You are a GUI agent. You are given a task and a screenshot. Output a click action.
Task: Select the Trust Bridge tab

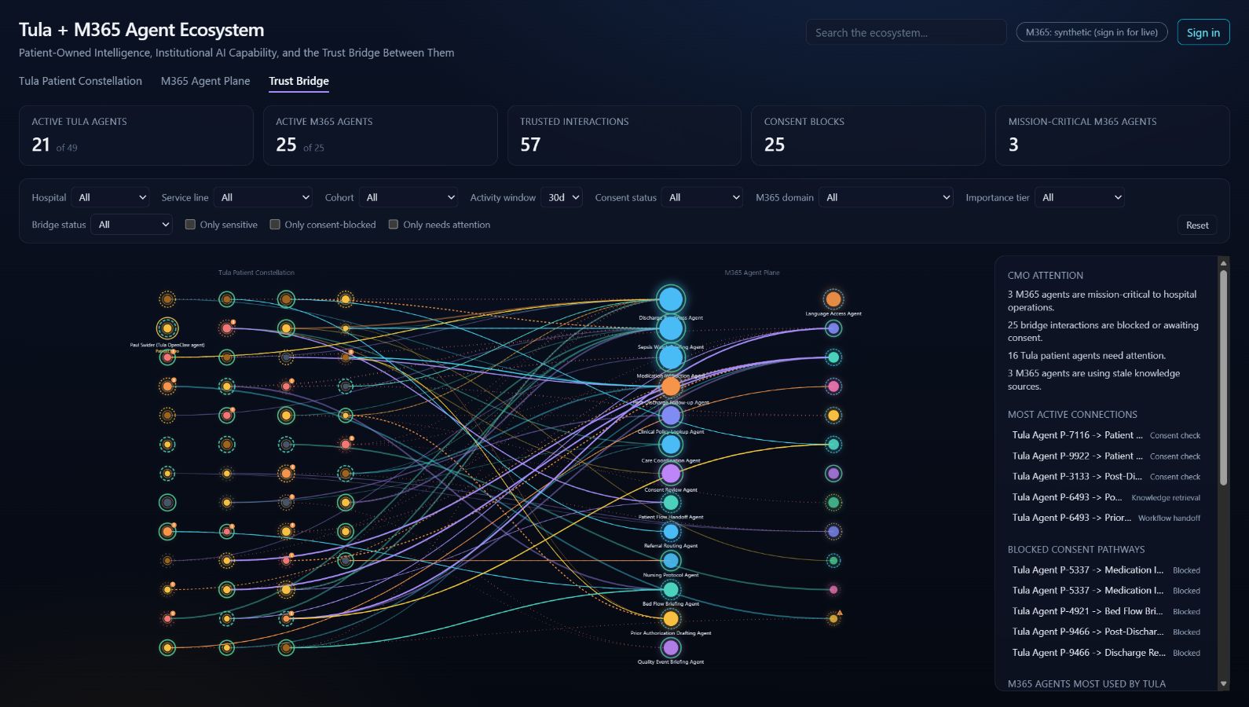click(299, 81)
